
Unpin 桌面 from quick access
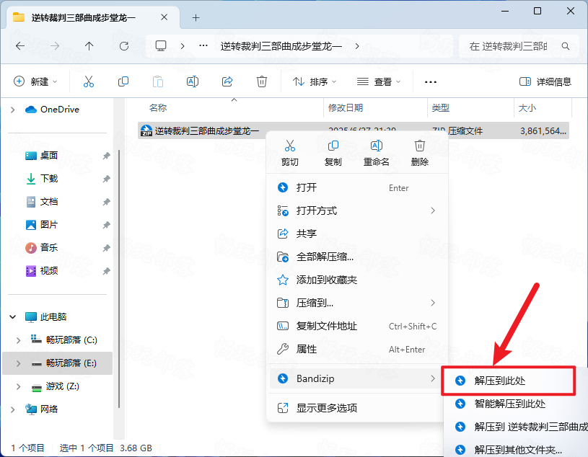(107, 156)
